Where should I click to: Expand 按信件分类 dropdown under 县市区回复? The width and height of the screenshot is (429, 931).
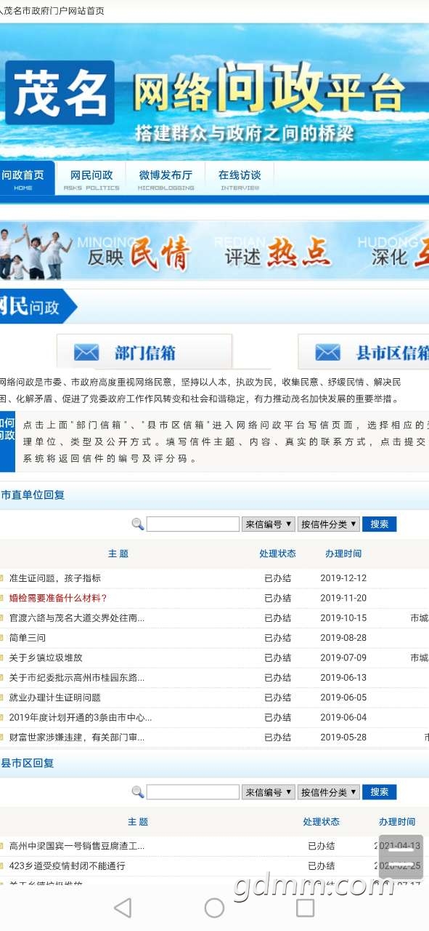click(x=329, y=792)
